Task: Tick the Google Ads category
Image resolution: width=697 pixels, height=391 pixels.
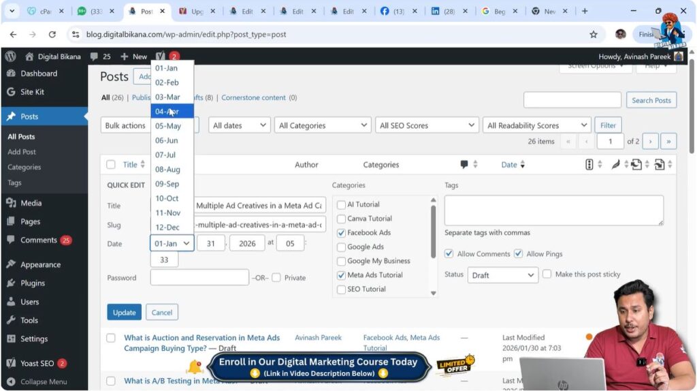Action: [342, 247]
